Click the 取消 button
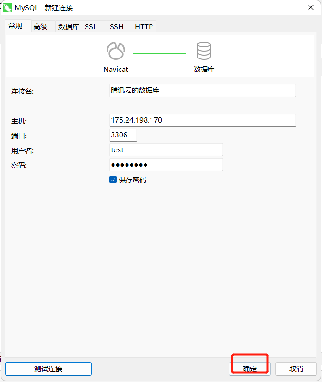The image size is (322, 382). pos(296,369)
